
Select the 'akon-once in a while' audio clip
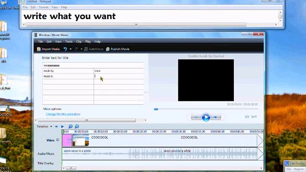tap(160, 154)
